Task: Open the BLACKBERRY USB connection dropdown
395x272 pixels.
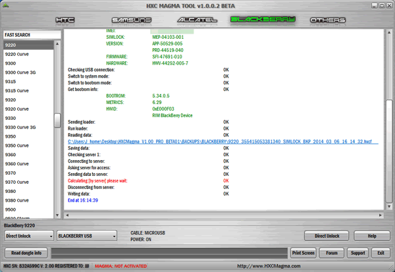Action: [87, 236]
